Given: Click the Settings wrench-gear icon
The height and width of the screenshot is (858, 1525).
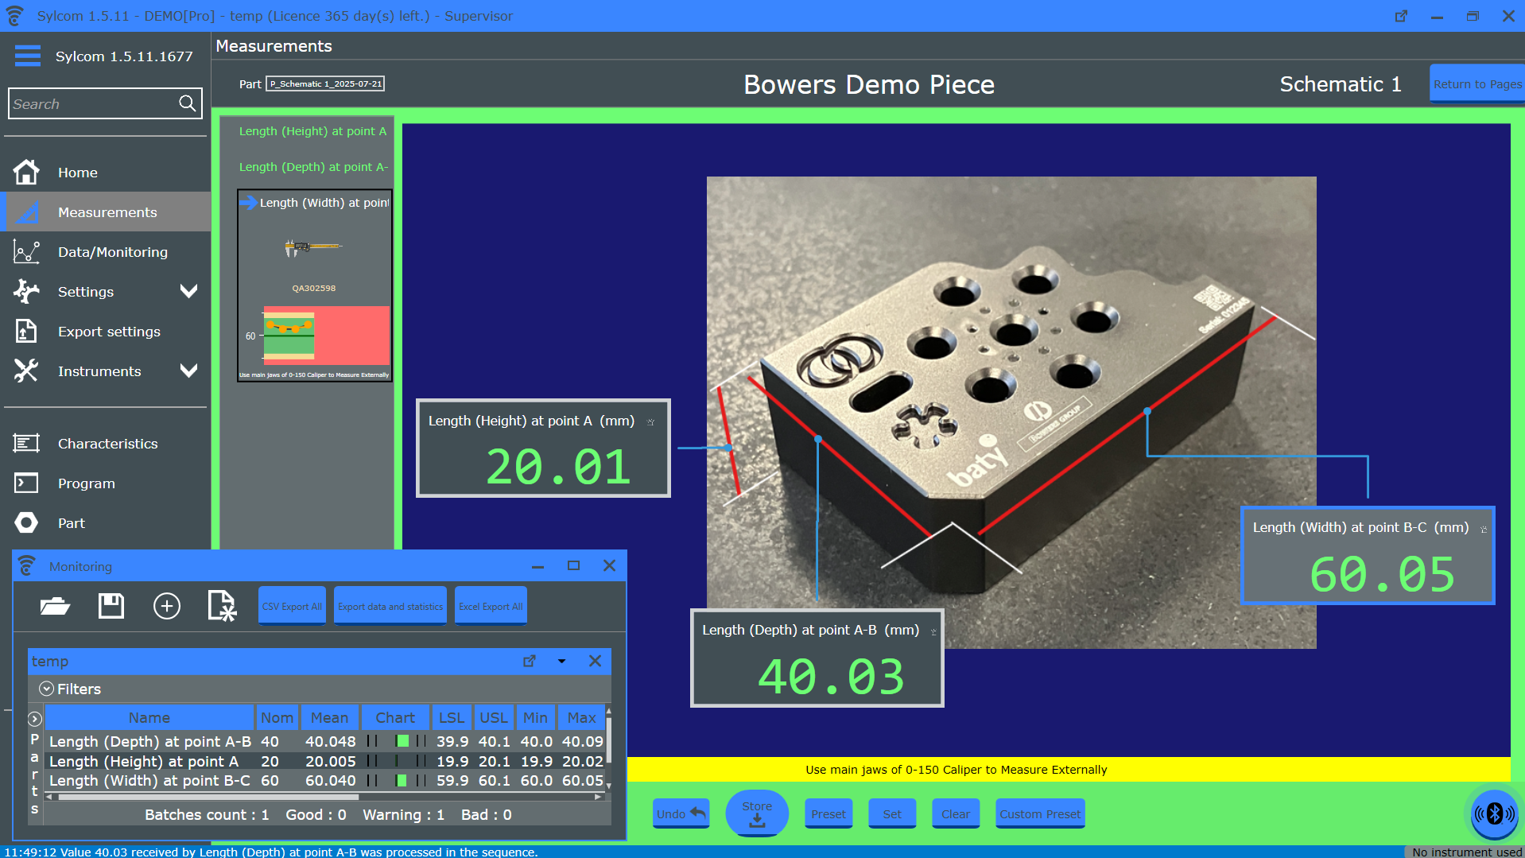Looking at the screenshot, I should [x=26, y=291].
